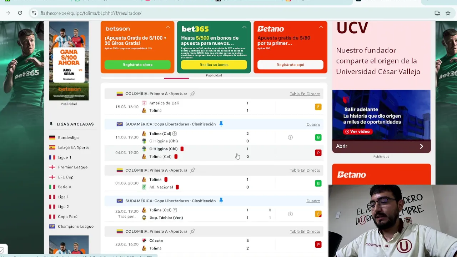457x257 pixels.
Task: Unpin Copa Libertadores above Tolima vs Dep. Táchira
Action: [x=221, y=201]
